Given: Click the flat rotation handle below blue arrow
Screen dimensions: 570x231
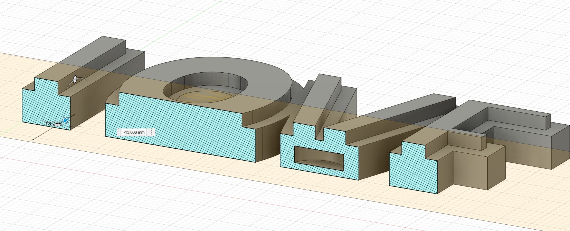Looking at the screenshot, I should point(58,125).
